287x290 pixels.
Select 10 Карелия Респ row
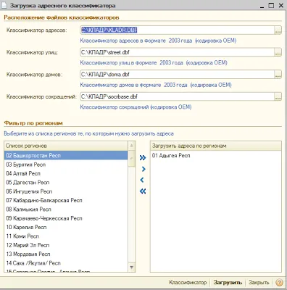[66, 227]
